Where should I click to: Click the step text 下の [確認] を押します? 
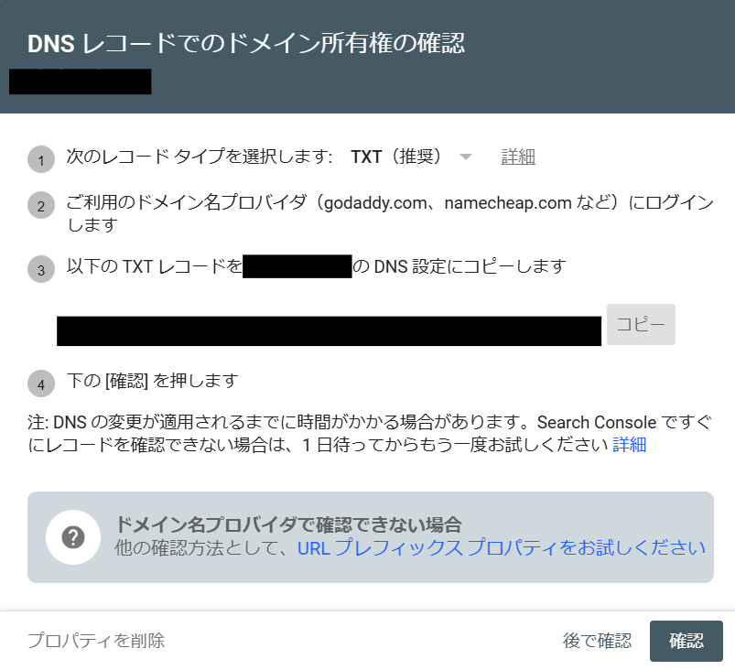(x=152, y=381)
